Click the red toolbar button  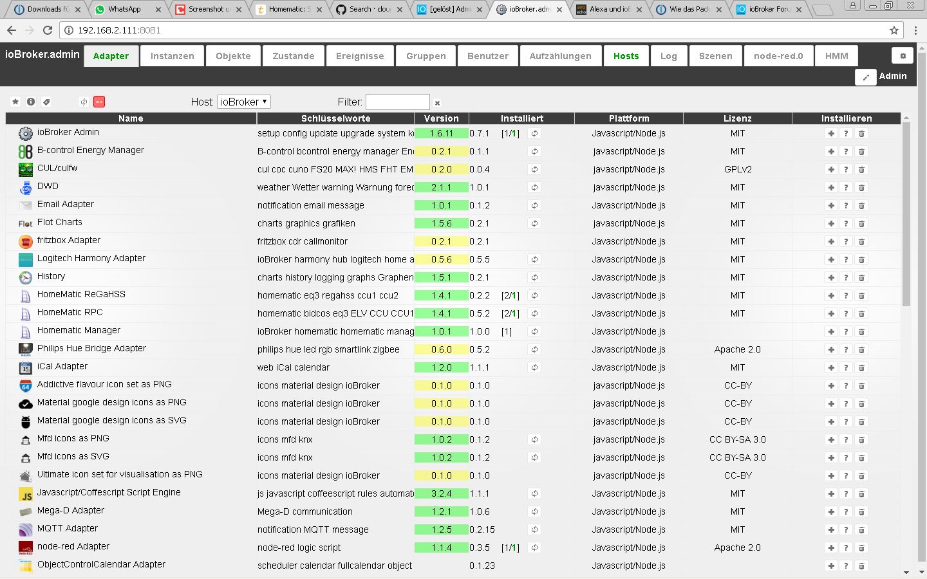tap(99, 102)
